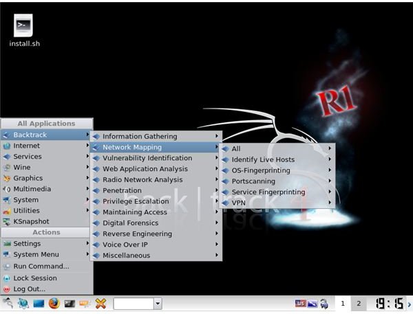Open the Reverse Engineering submenu
Image resolution: width=413 pixels, height=314 pixels.
pos(156,234)
